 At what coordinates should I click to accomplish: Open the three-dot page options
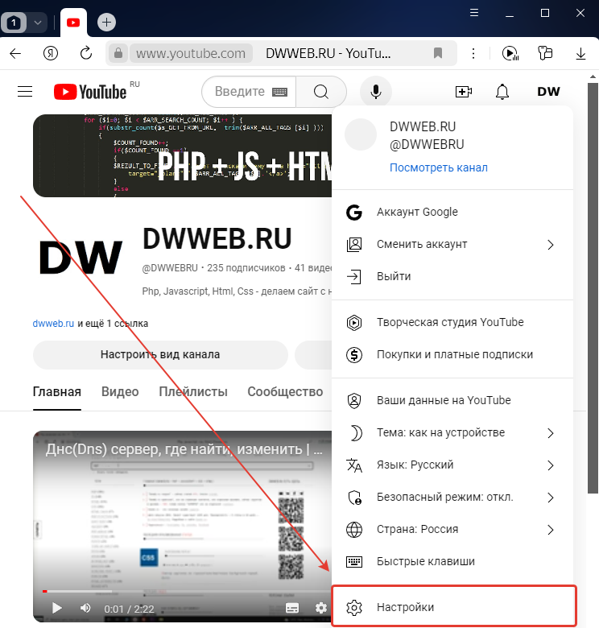tap(473, 53)
